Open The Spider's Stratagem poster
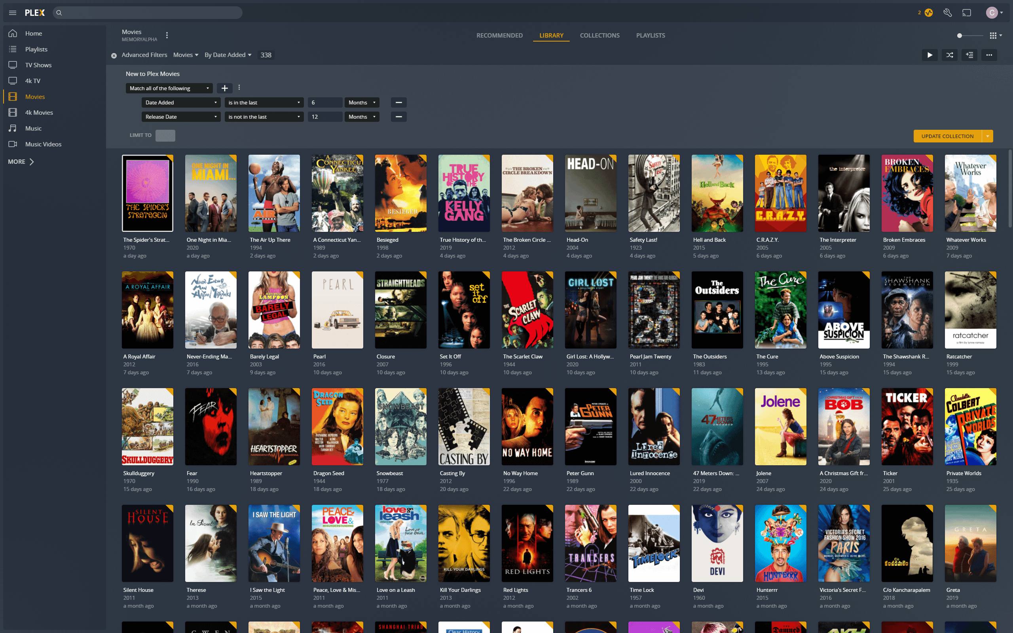Screen dimensions: 1013x633 pyautogui.click(x=147, y=193)
